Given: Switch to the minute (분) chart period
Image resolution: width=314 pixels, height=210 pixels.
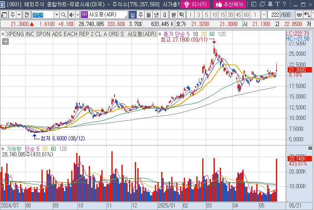Looking at the screenshot, I should (x=173, y=15).
